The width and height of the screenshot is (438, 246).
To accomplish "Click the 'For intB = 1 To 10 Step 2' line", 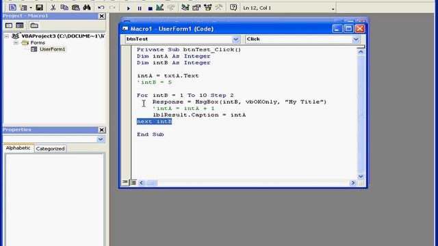I will (x=185, y=96).
